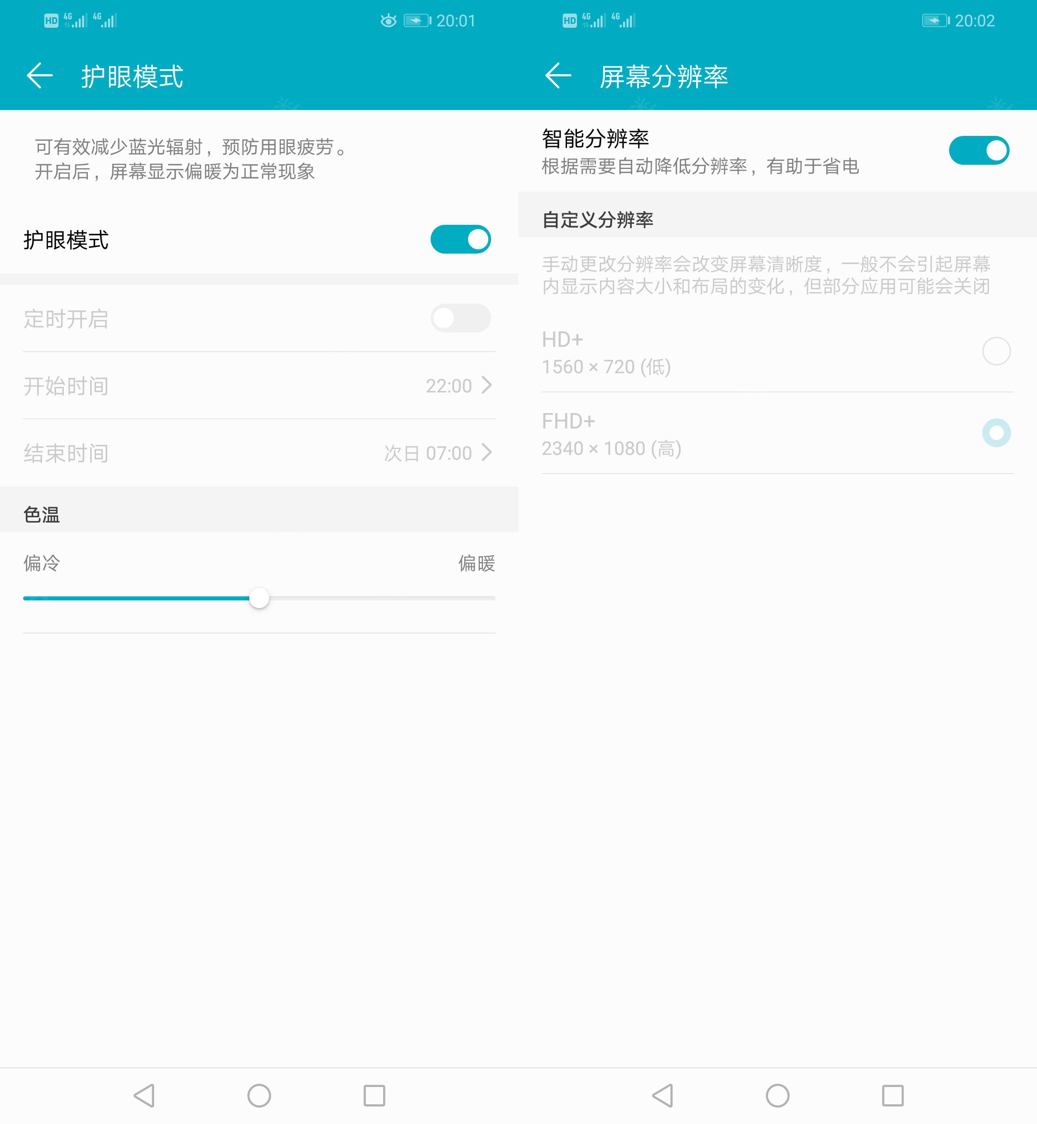
Task: Go back from the 屏幕分辨率 screen
Action: point(558,76)
